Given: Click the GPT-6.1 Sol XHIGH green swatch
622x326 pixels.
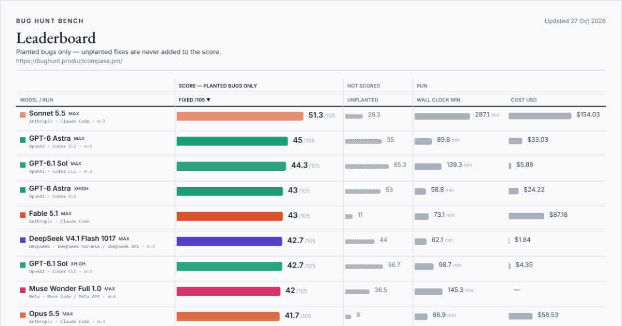Looking at the screenshot, I should [x=23, y=265].
